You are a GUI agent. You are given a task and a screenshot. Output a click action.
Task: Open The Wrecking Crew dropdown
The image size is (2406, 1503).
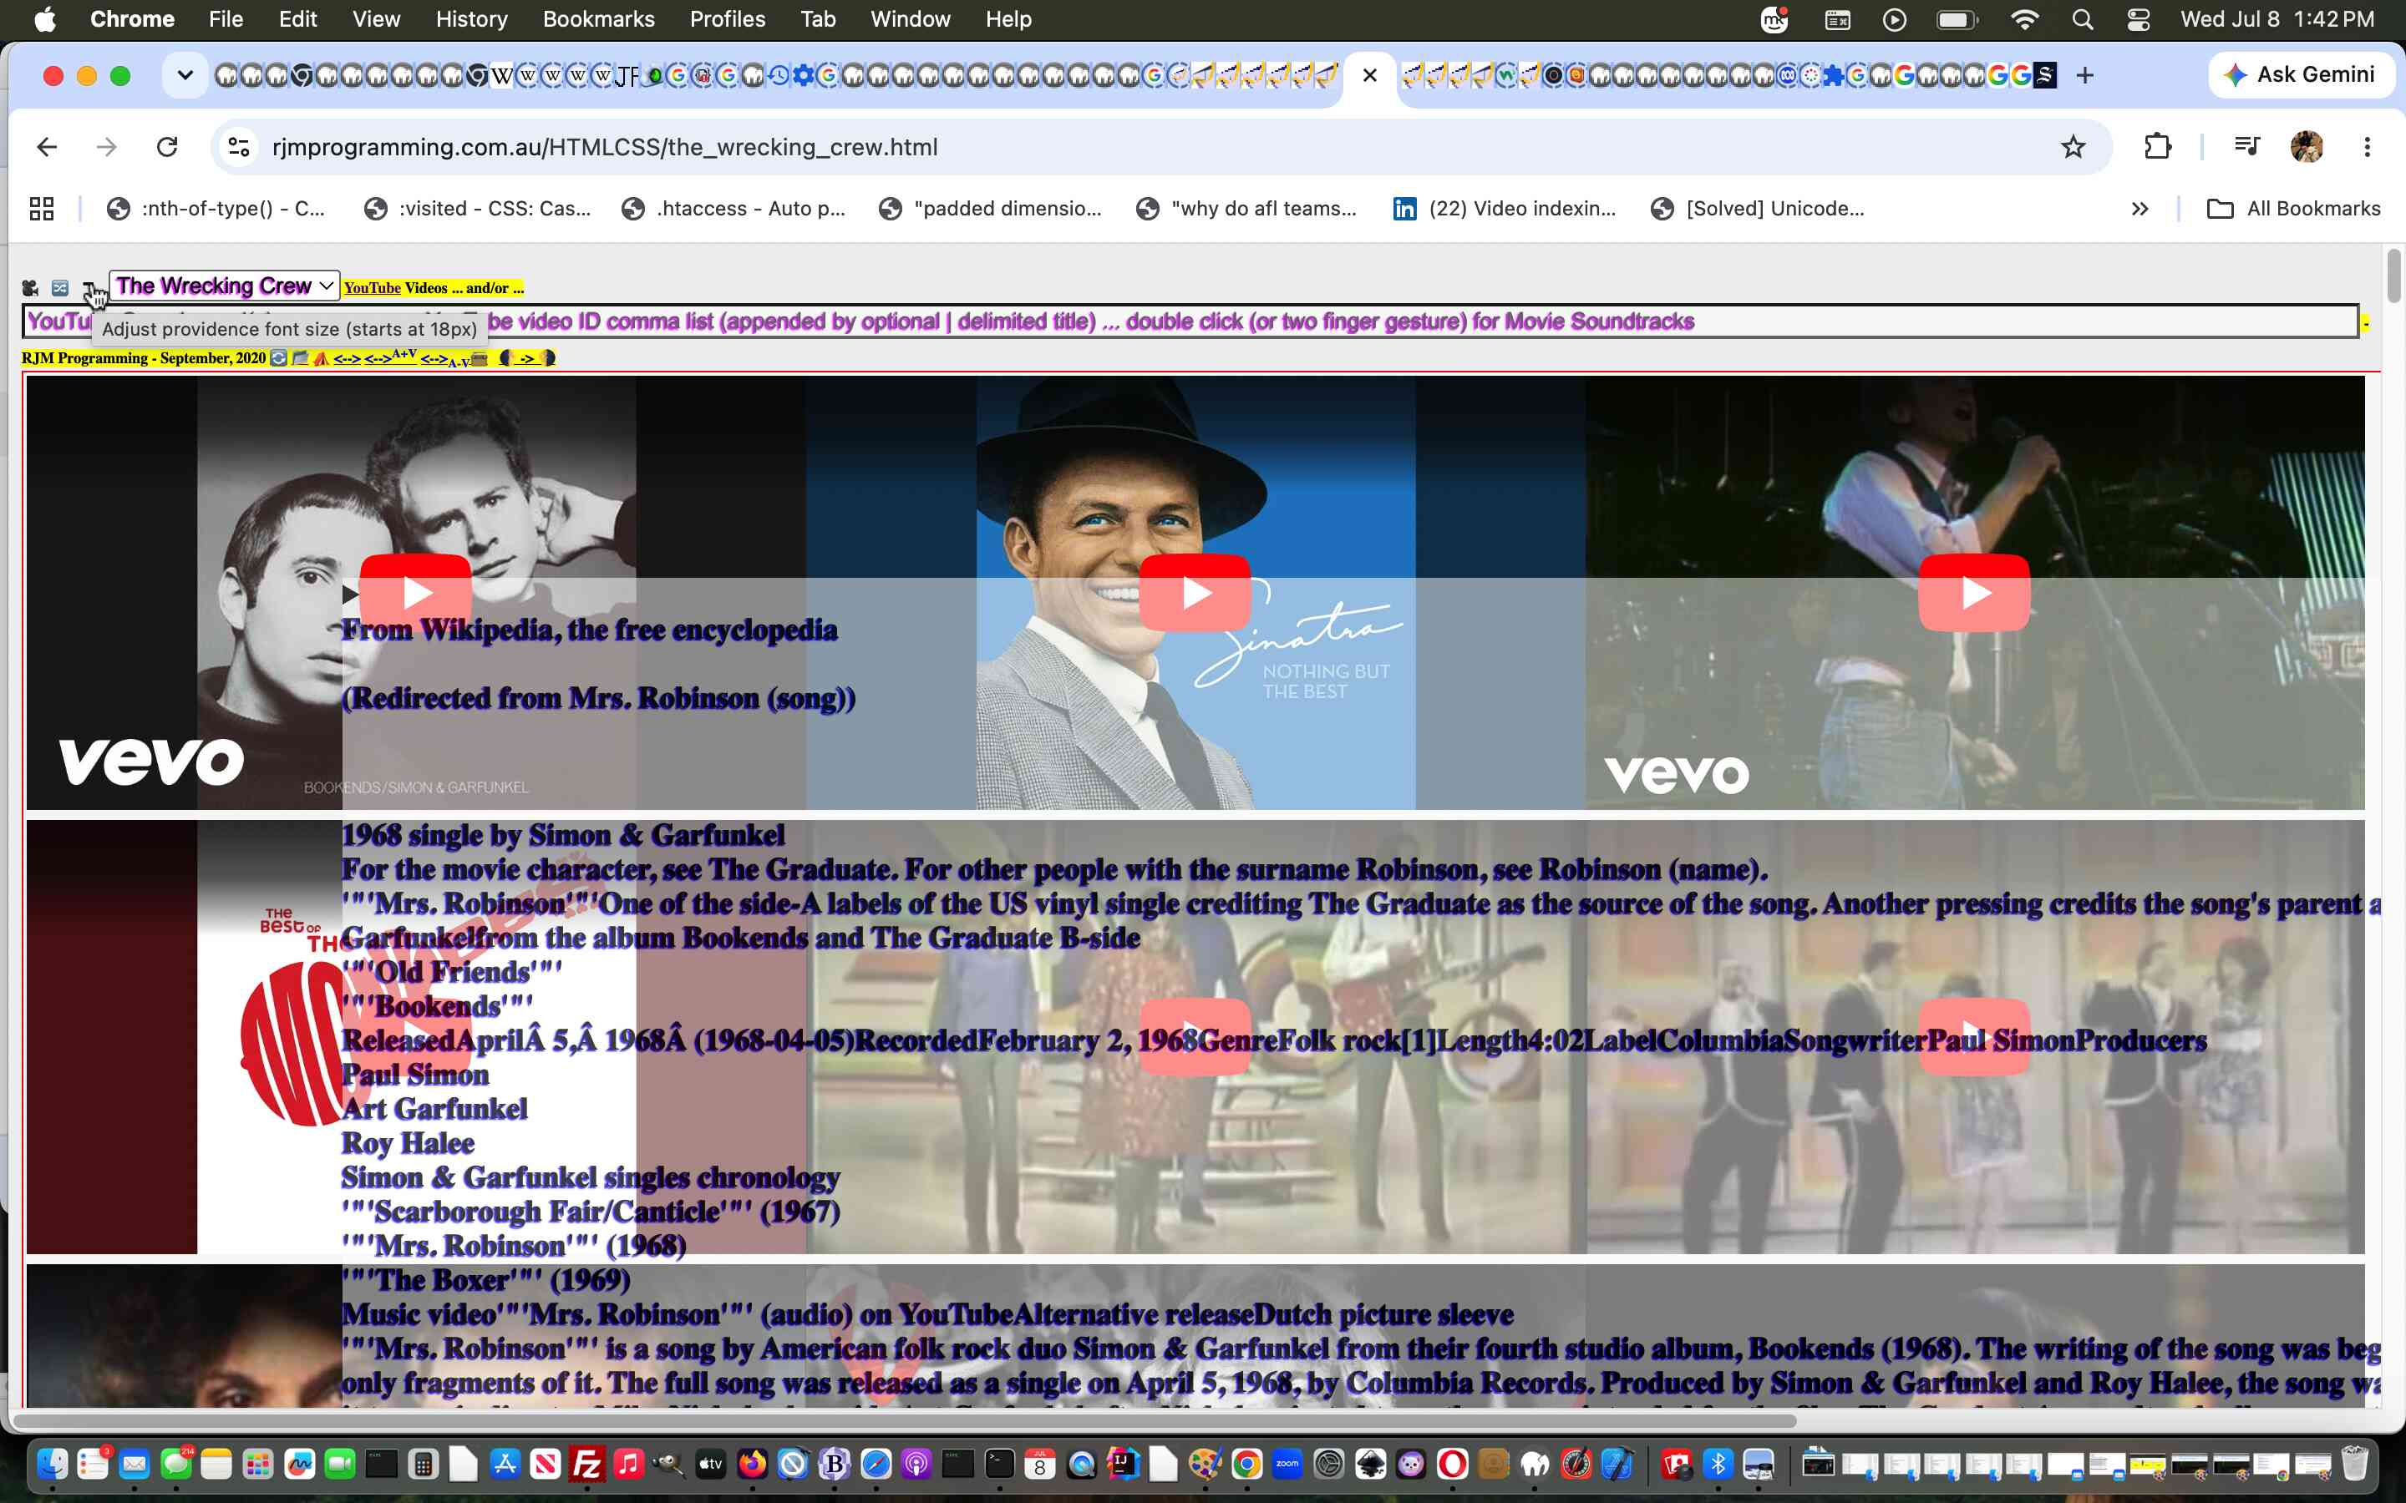point(224,286)
